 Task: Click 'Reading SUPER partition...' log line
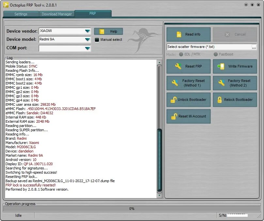click(x=27, y=130)
